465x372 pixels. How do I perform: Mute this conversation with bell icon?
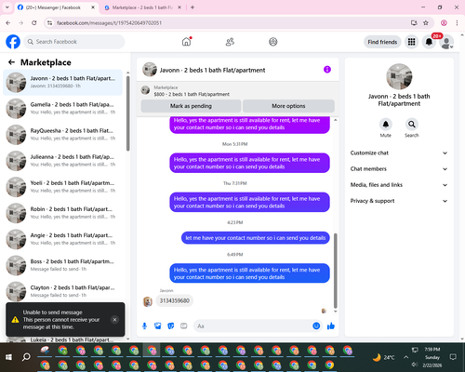tap(386, 125)
